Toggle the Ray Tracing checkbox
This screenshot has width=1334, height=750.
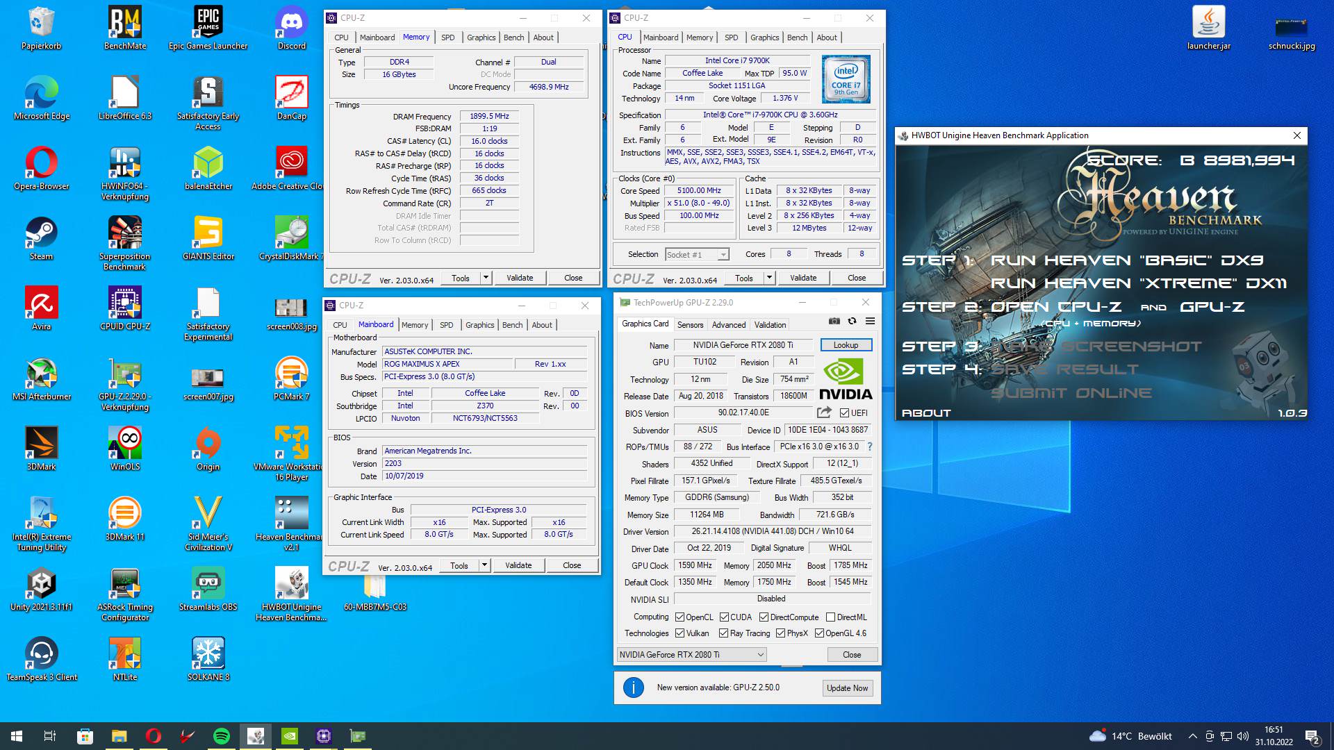pos(723,633)
